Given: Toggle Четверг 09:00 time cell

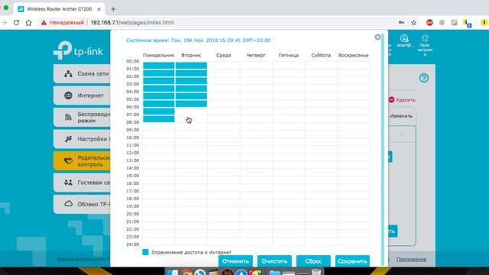Looking at the screenshot, I should click(x=256, y=134).
